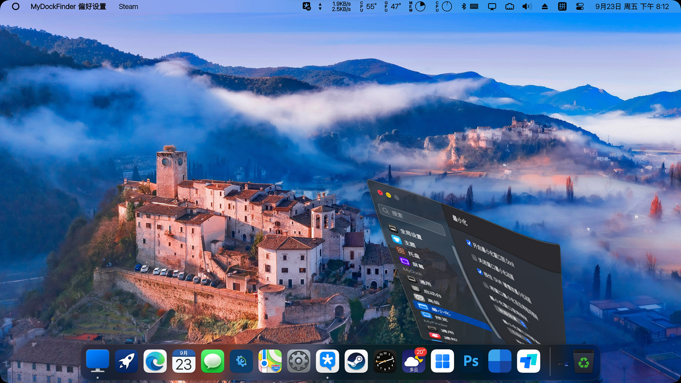This screenshot has width=681, height=383.
Task: Click the 拼 input method icon in menu bar
Action: (562, 6)
